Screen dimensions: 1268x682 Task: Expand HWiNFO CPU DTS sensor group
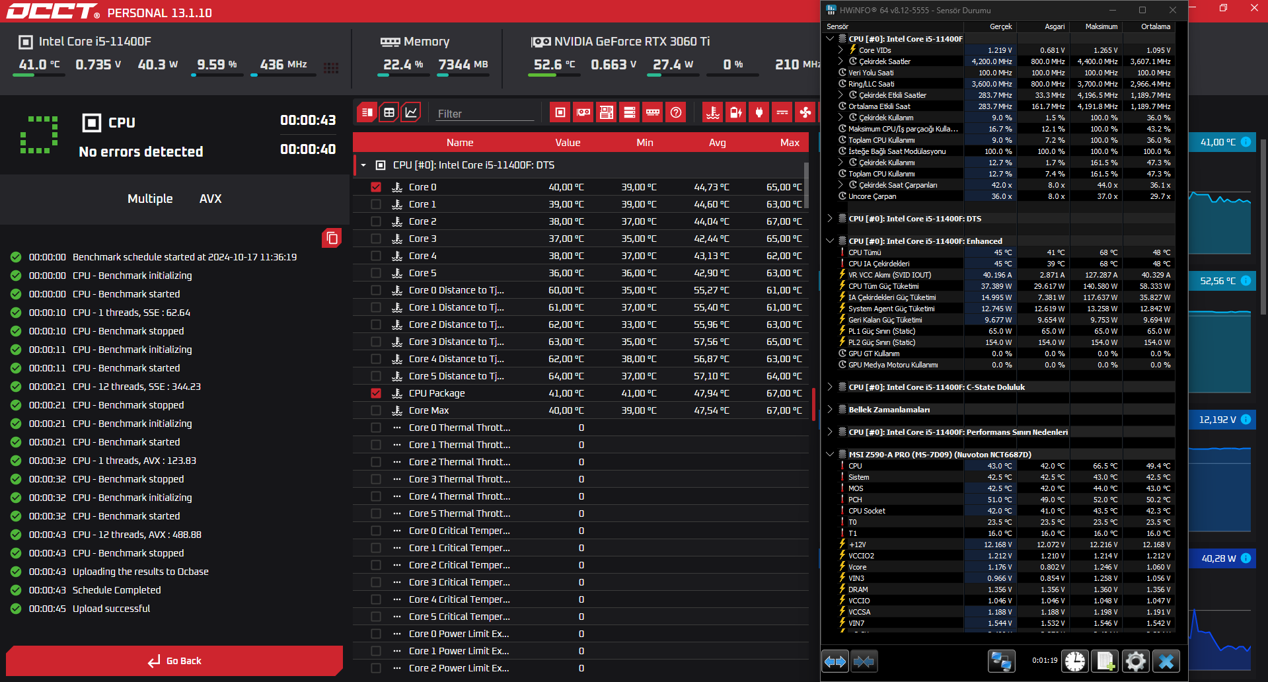830,219
